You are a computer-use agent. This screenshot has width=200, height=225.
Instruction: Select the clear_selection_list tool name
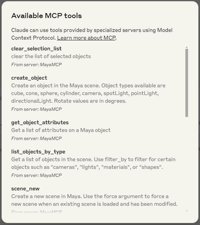tap(37, 49)
